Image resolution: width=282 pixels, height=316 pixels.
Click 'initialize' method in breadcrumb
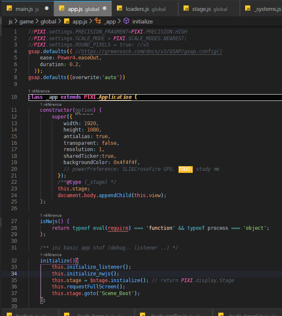[x=142, y=22]
